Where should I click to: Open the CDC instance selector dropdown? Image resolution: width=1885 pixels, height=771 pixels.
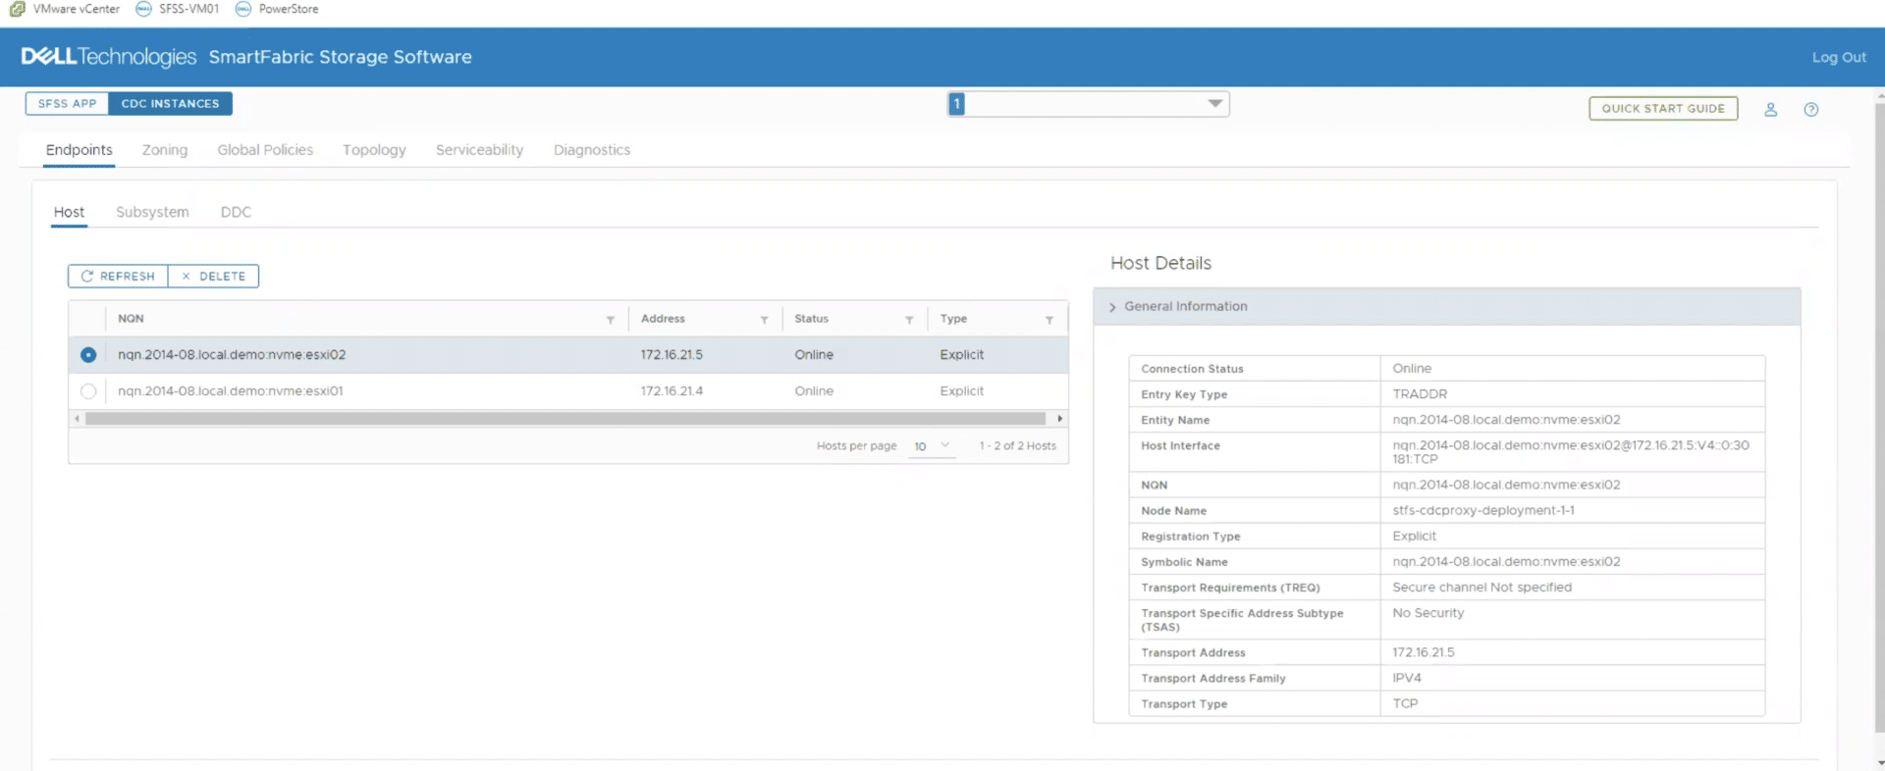coord(1088,104)
